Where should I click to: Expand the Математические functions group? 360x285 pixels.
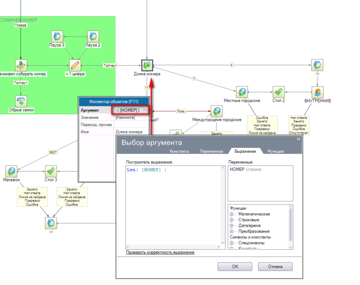click(232, 214)
